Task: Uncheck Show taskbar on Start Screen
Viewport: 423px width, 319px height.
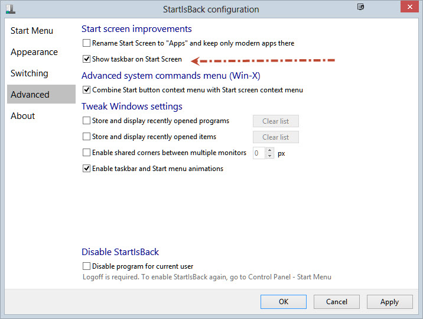Action: point(87,59)
